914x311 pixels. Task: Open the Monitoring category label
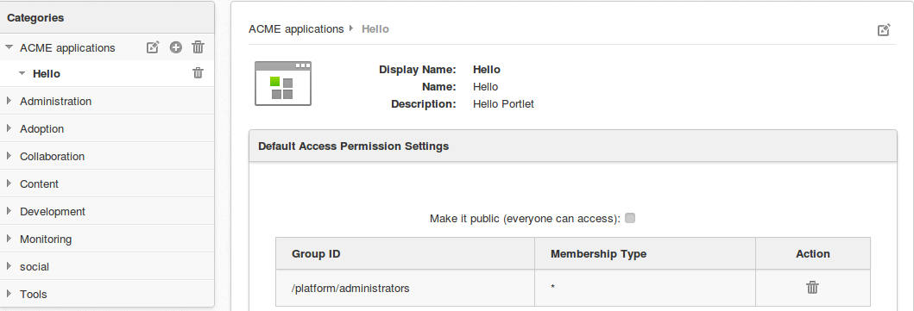pos(46,239)
